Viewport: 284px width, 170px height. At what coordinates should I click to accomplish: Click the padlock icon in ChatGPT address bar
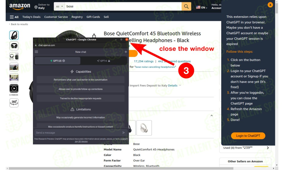[x=36, y=45]
